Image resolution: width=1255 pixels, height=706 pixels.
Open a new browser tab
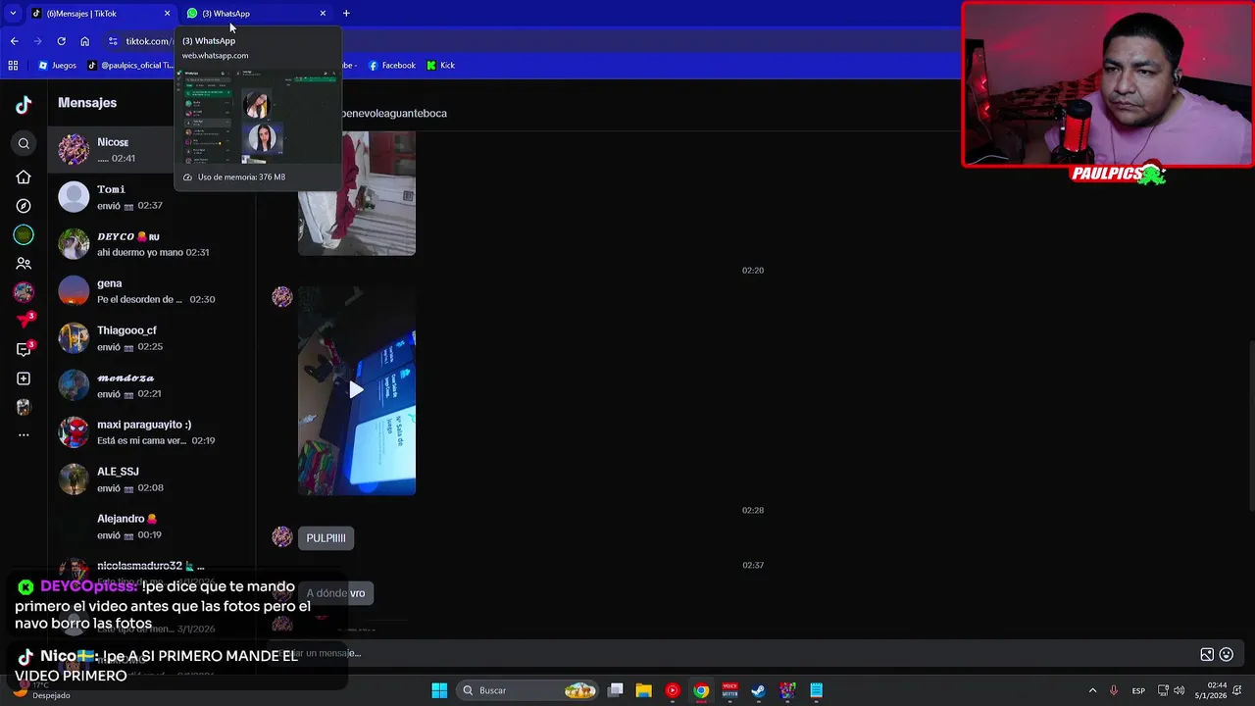click(346, 13)
